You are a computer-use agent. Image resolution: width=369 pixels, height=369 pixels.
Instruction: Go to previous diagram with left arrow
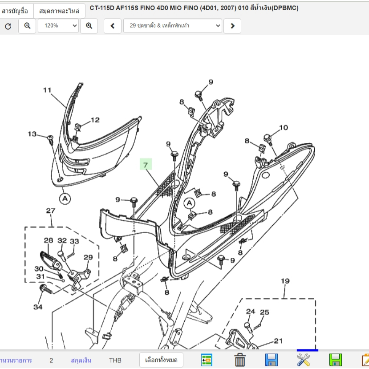pos(113,26)
